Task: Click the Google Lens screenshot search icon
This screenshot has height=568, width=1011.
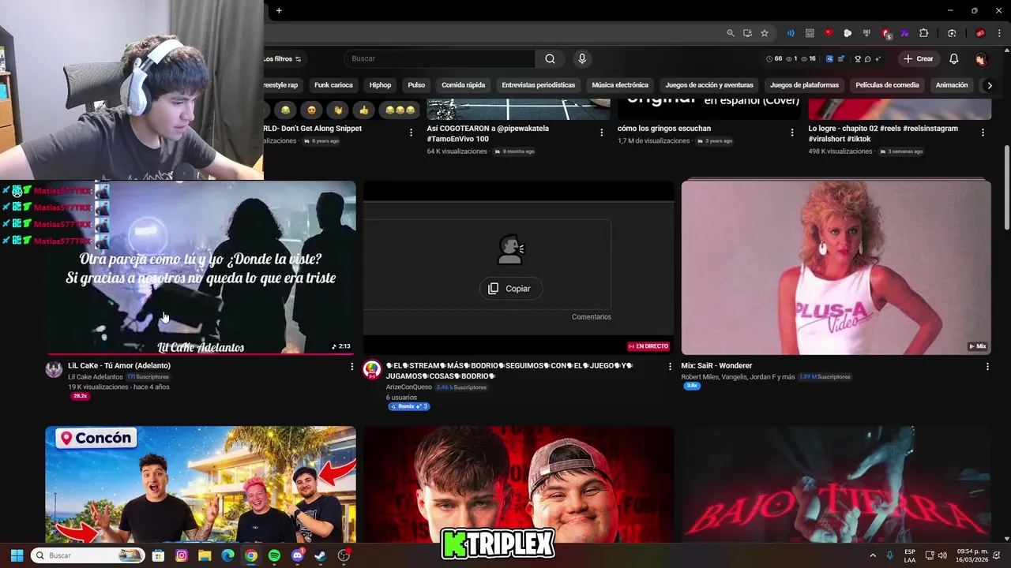Action: (952, 33)
